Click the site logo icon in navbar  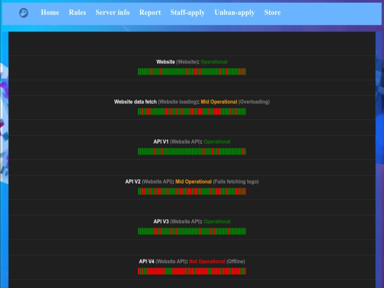click(x=23, y=13)
